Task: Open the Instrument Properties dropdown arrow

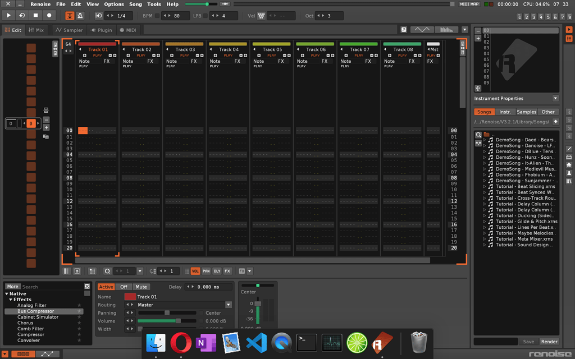Action: coord(555,98)
